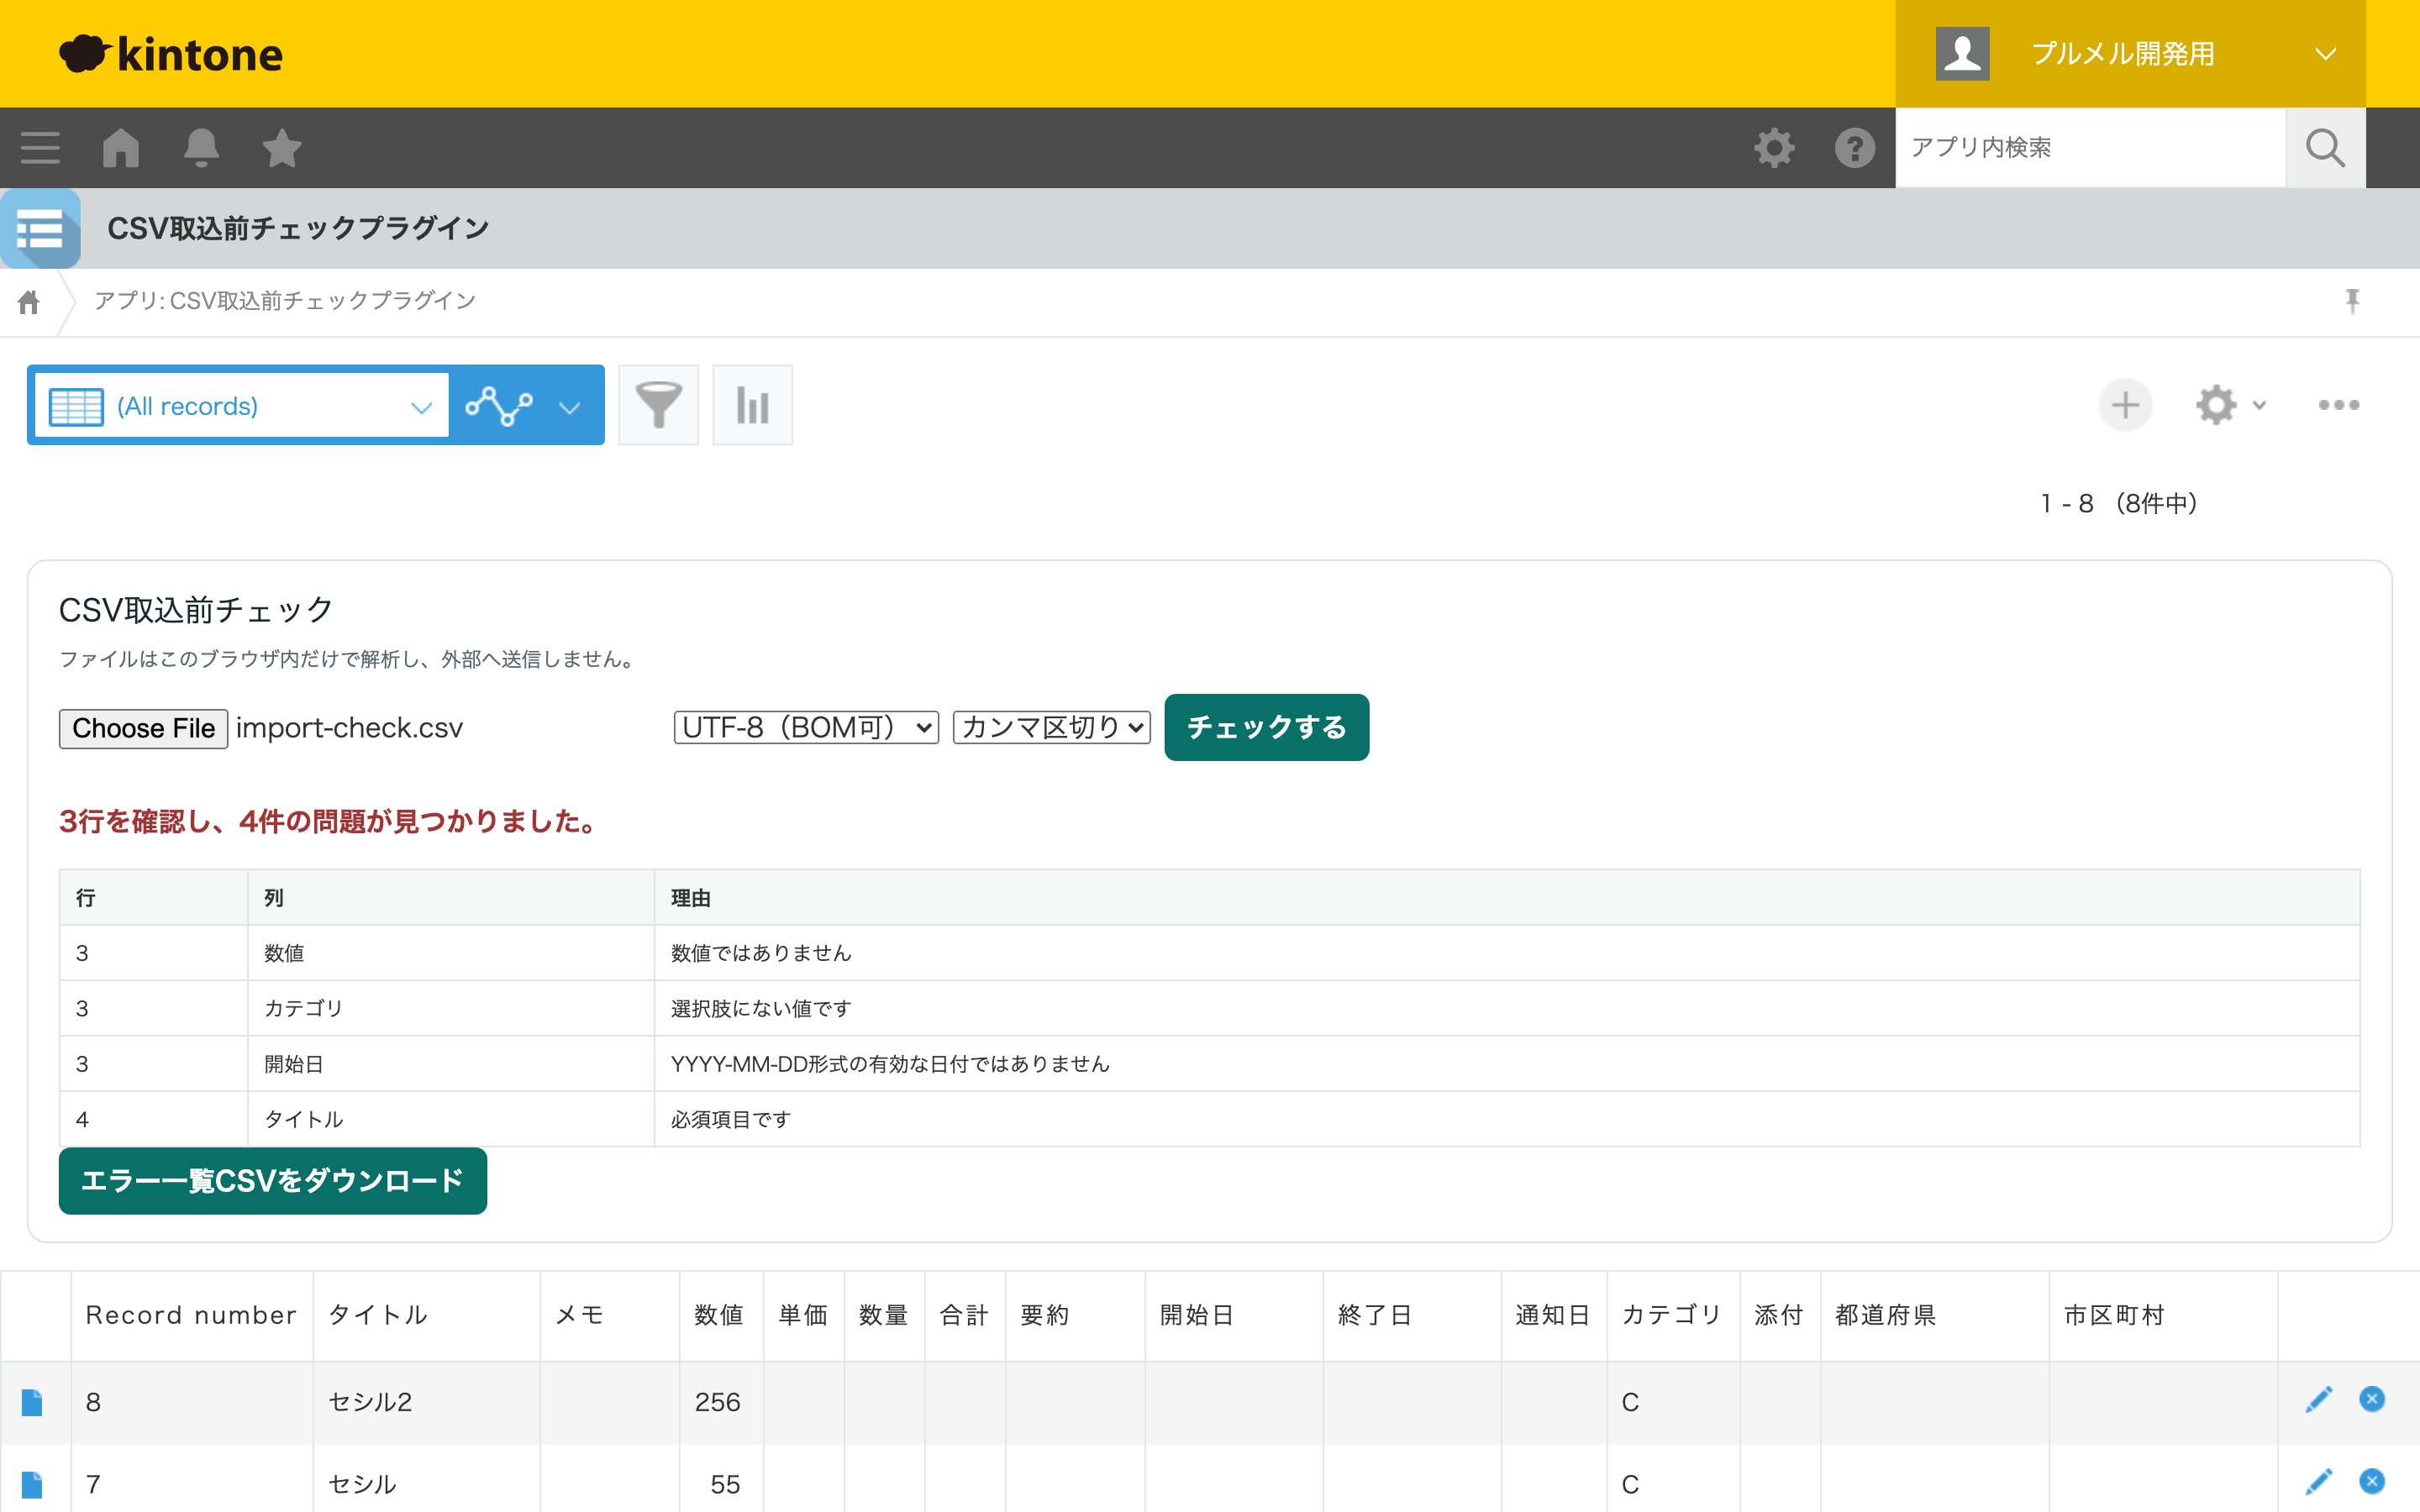This screenshot has height=1512, width=2420.
Task: Click the Choose File button
Action: [x=143, y=728]
